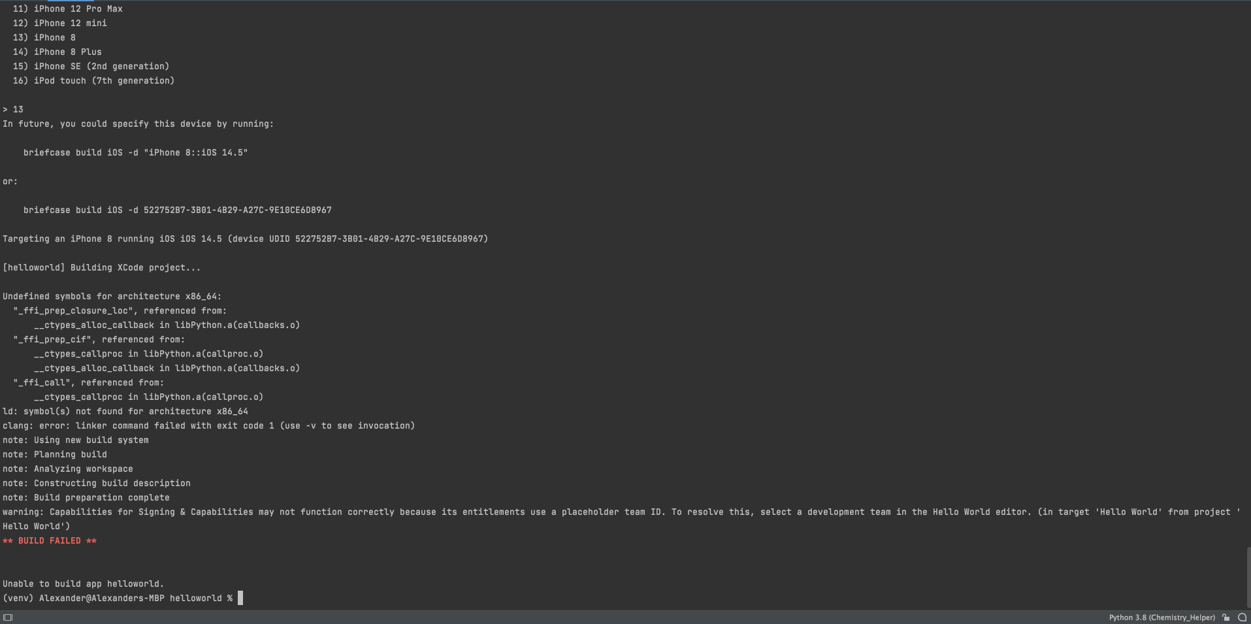Image resolution: width=1251 pixels, height=624 pixels.
Task: Click the terminal cursor at the shell prompt
Action: coord(240,598)
